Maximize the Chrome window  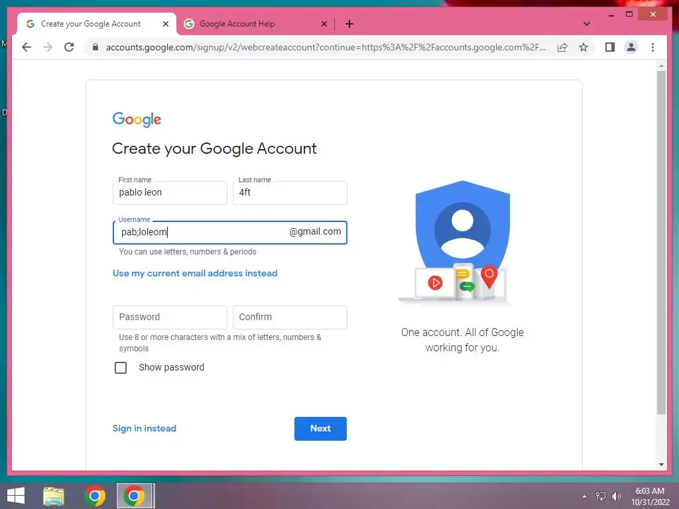(x=629, y=15)
